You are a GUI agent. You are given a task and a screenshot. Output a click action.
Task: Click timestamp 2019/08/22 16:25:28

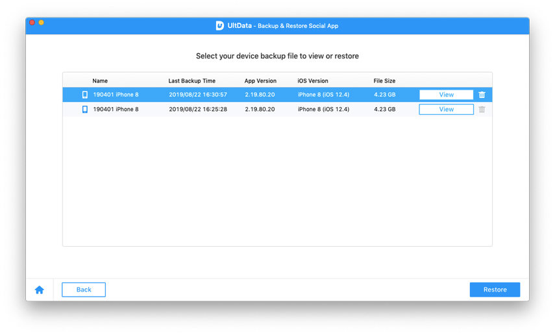pos(198,110)
